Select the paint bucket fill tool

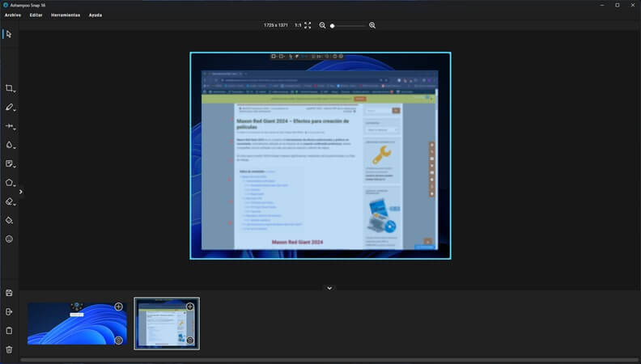(x=10, y=221)
